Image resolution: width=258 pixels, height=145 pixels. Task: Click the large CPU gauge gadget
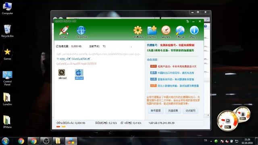pos(227,121)
